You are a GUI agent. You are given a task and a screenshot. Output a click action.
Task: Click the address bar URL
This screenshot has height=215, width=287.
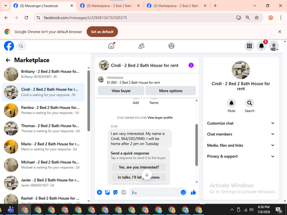[86, 18]
